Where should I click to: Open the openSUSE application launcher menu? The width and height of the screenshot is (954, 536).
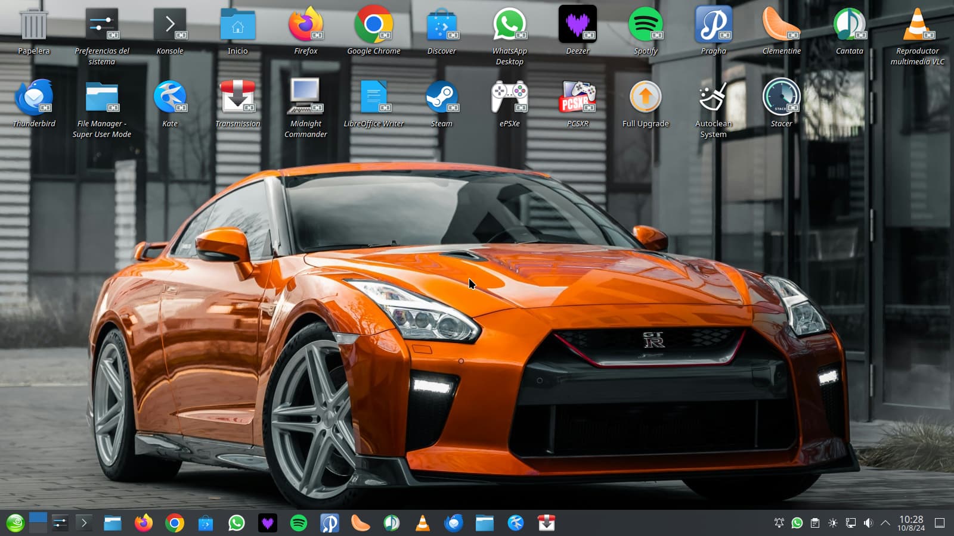tap(15, 523)
